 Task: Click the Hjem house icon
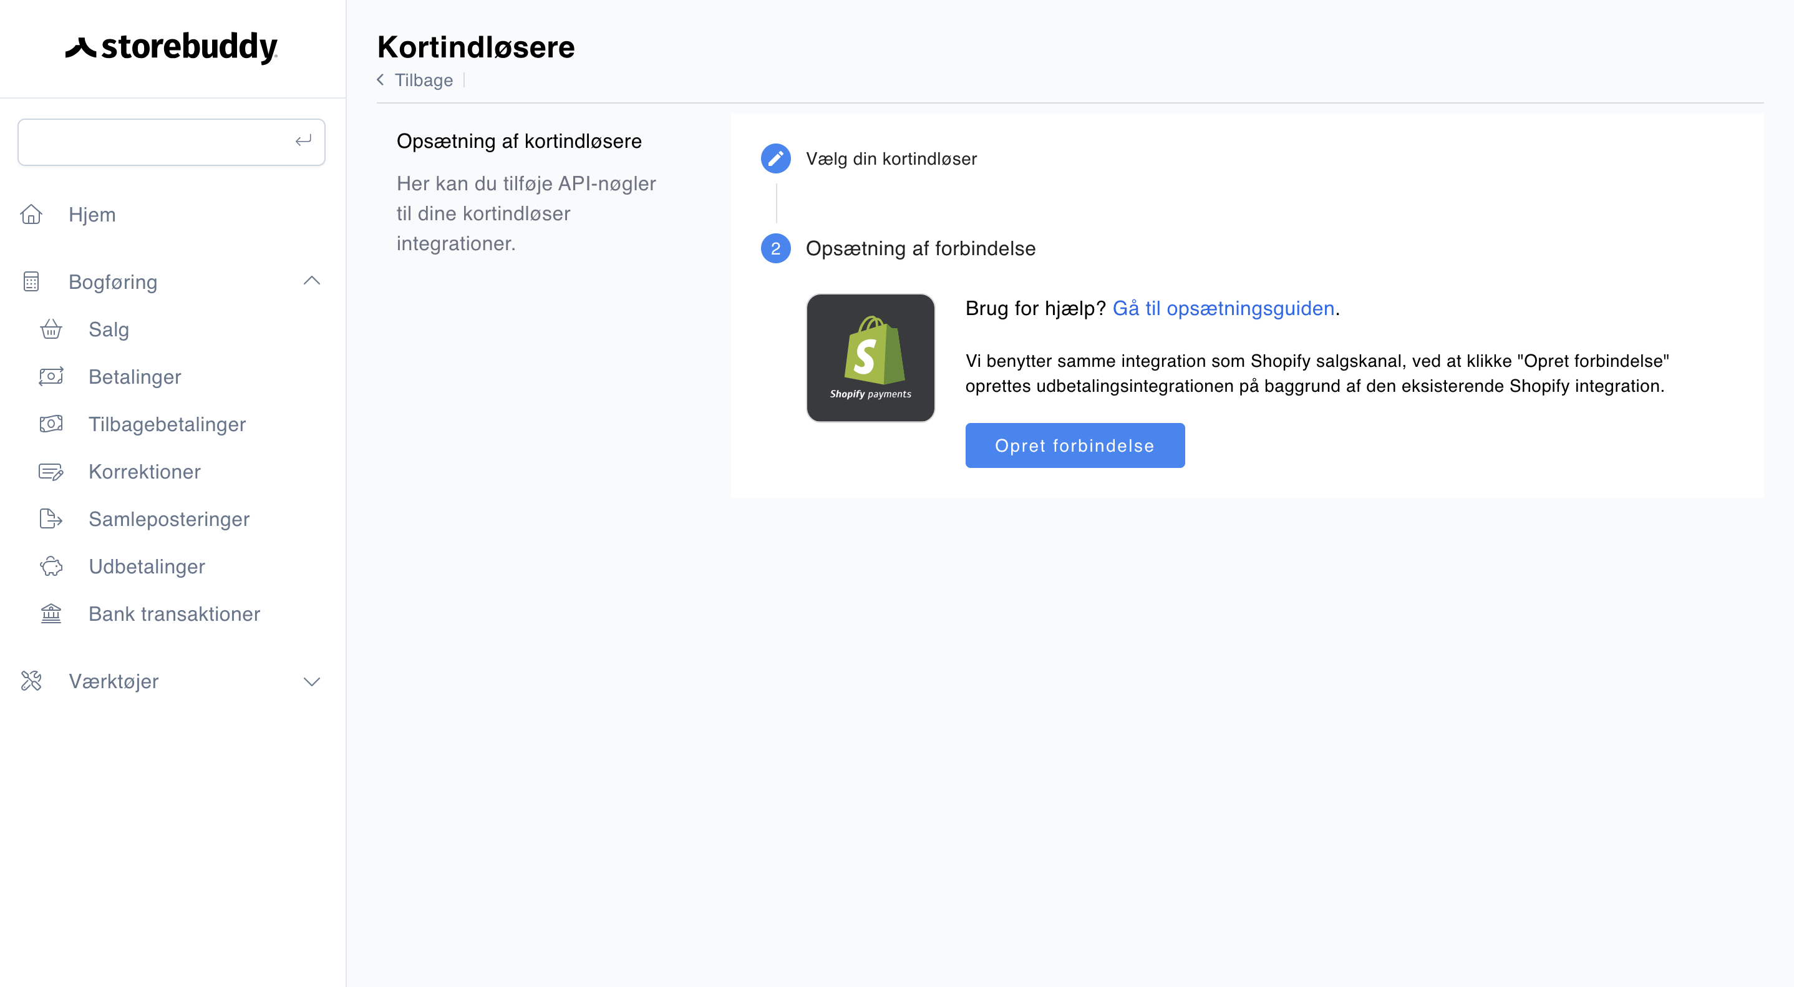(31, 215)
